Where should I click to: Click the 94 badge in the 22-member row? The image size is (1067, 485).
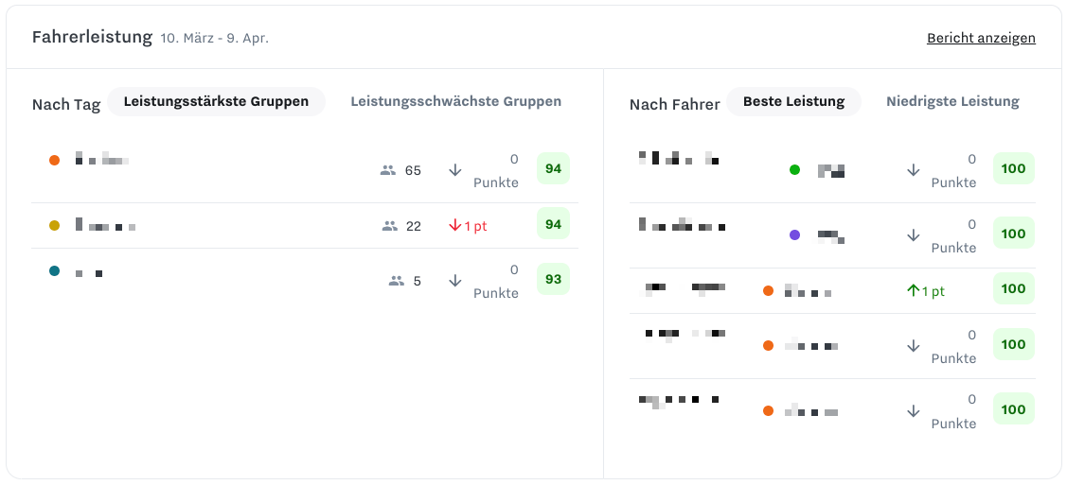pos(553,223)
